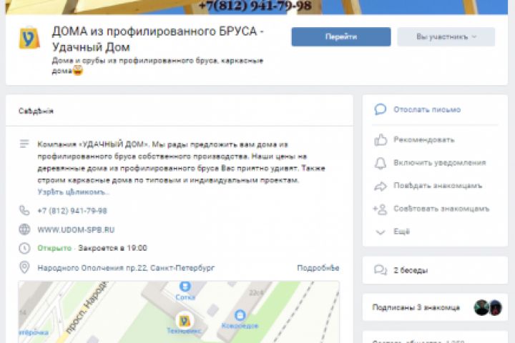
Task: Open the Вы участникъ dropdown
Action: coord(446,36)
